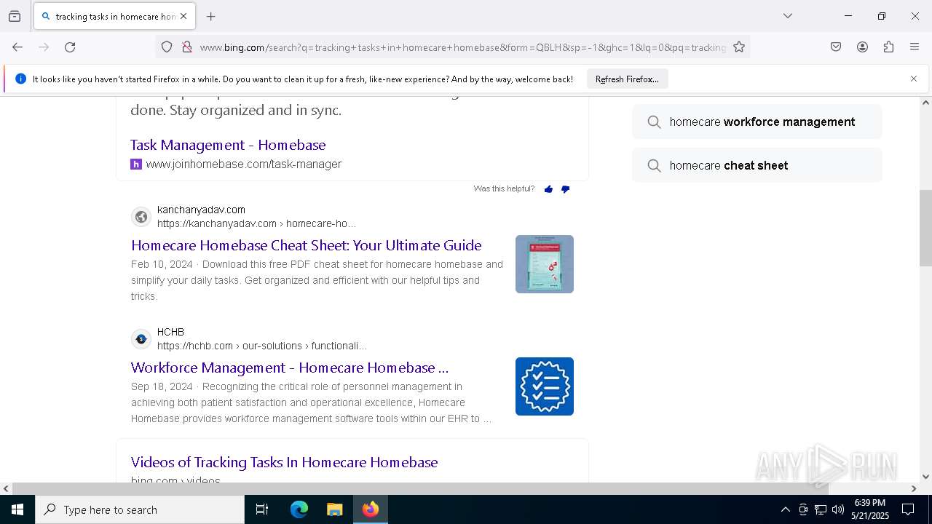Screen dimensions: 932x524
Task: Dismiss the Firefox refresh notification bar
Action: coord(914,79)
